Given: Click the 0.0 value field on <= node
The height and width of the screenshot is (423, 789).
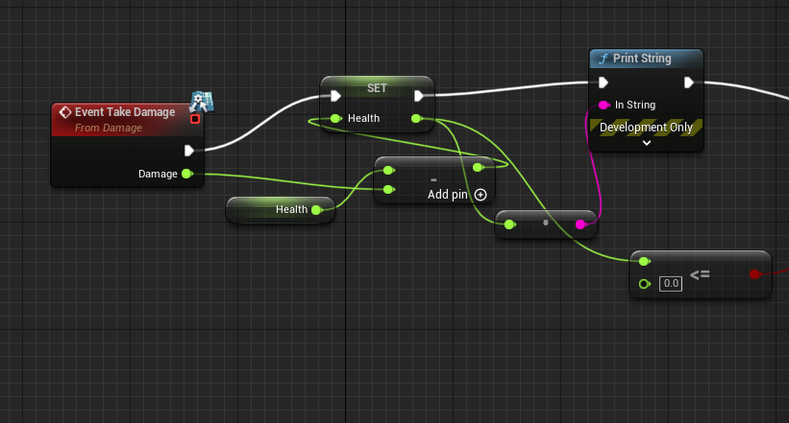Looking at the screenshot, I should coord(671,283).
